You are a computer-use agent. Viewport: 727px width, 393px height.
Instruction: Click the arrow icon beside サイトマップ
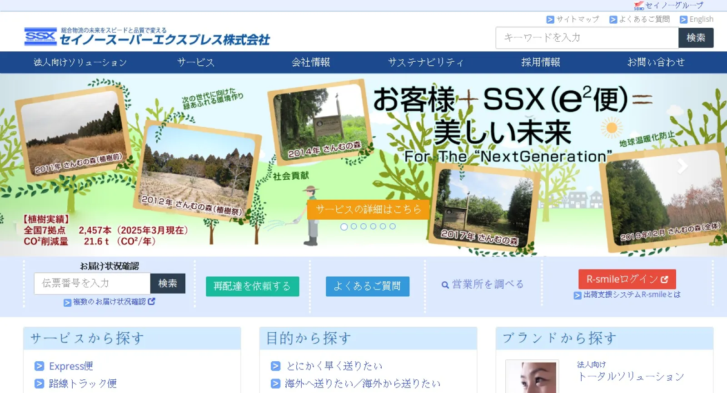(x=550, y=20)
